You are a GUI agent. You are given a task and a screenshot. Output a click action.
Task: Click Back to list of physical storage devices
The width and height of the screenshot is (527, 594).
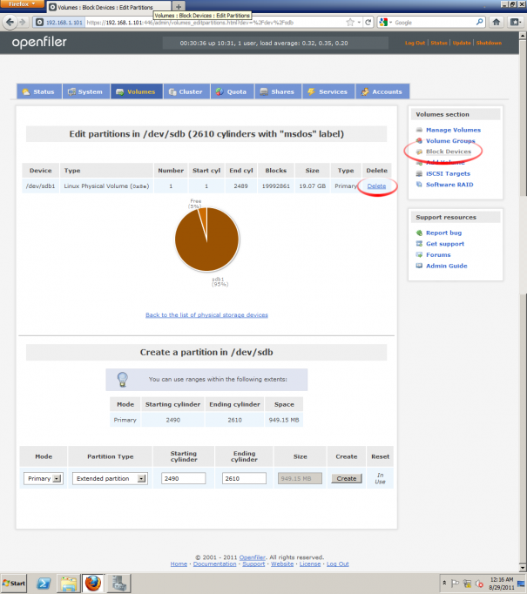click(206, 315)
